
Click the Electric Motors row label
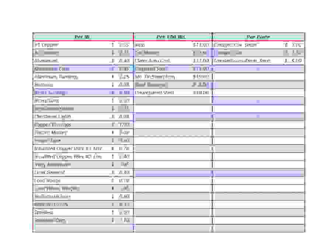(51, 133)
